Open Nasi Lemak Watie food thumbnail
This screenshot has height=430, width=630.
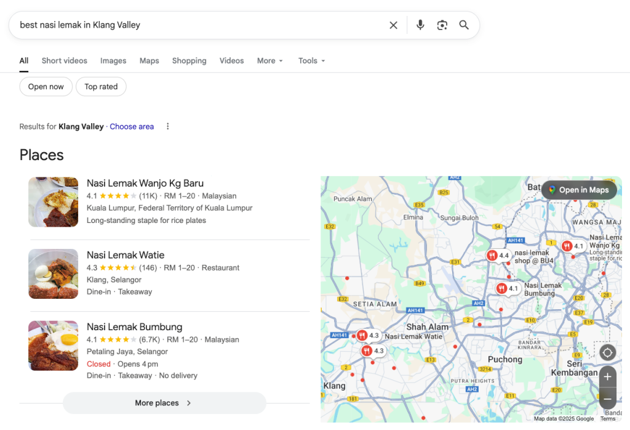[54, 274]
